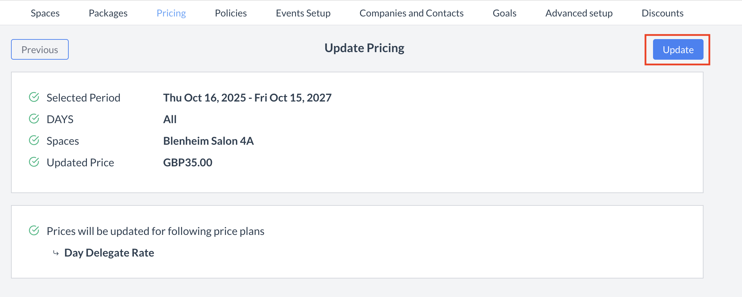Click the checkmark icon next to DAYS
Image resolution: width=742 pixels, height=297 pixels.
pyautogui.click(x=34, y=119)
